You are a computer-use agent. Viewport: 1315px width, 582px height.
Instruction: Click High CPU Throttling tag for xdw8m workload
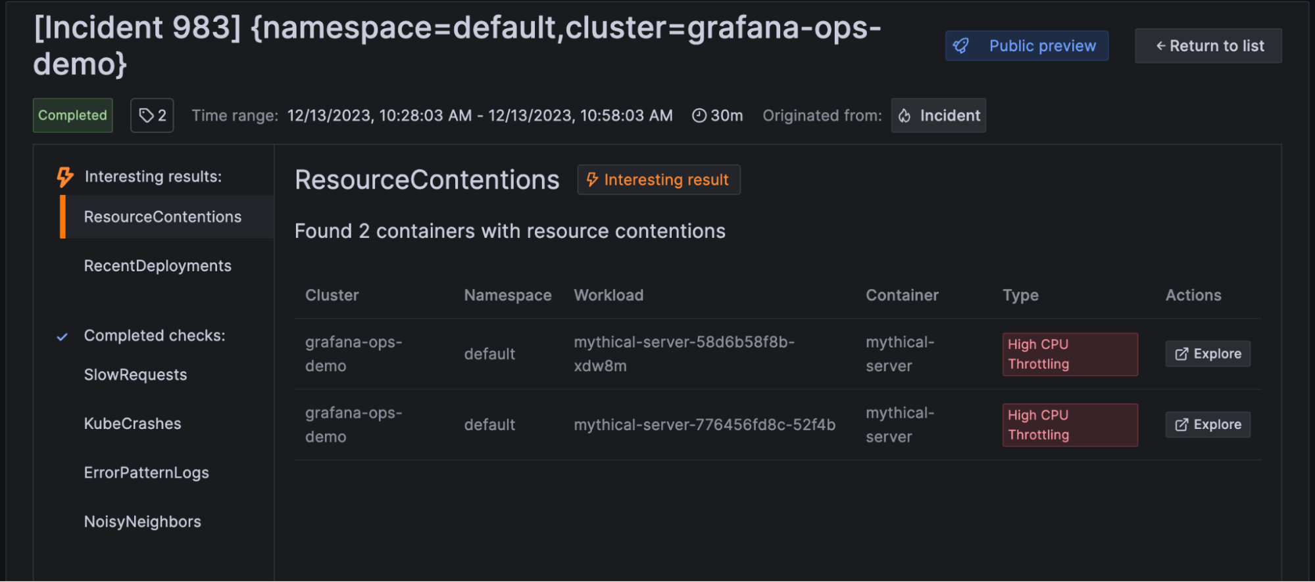1069,354
